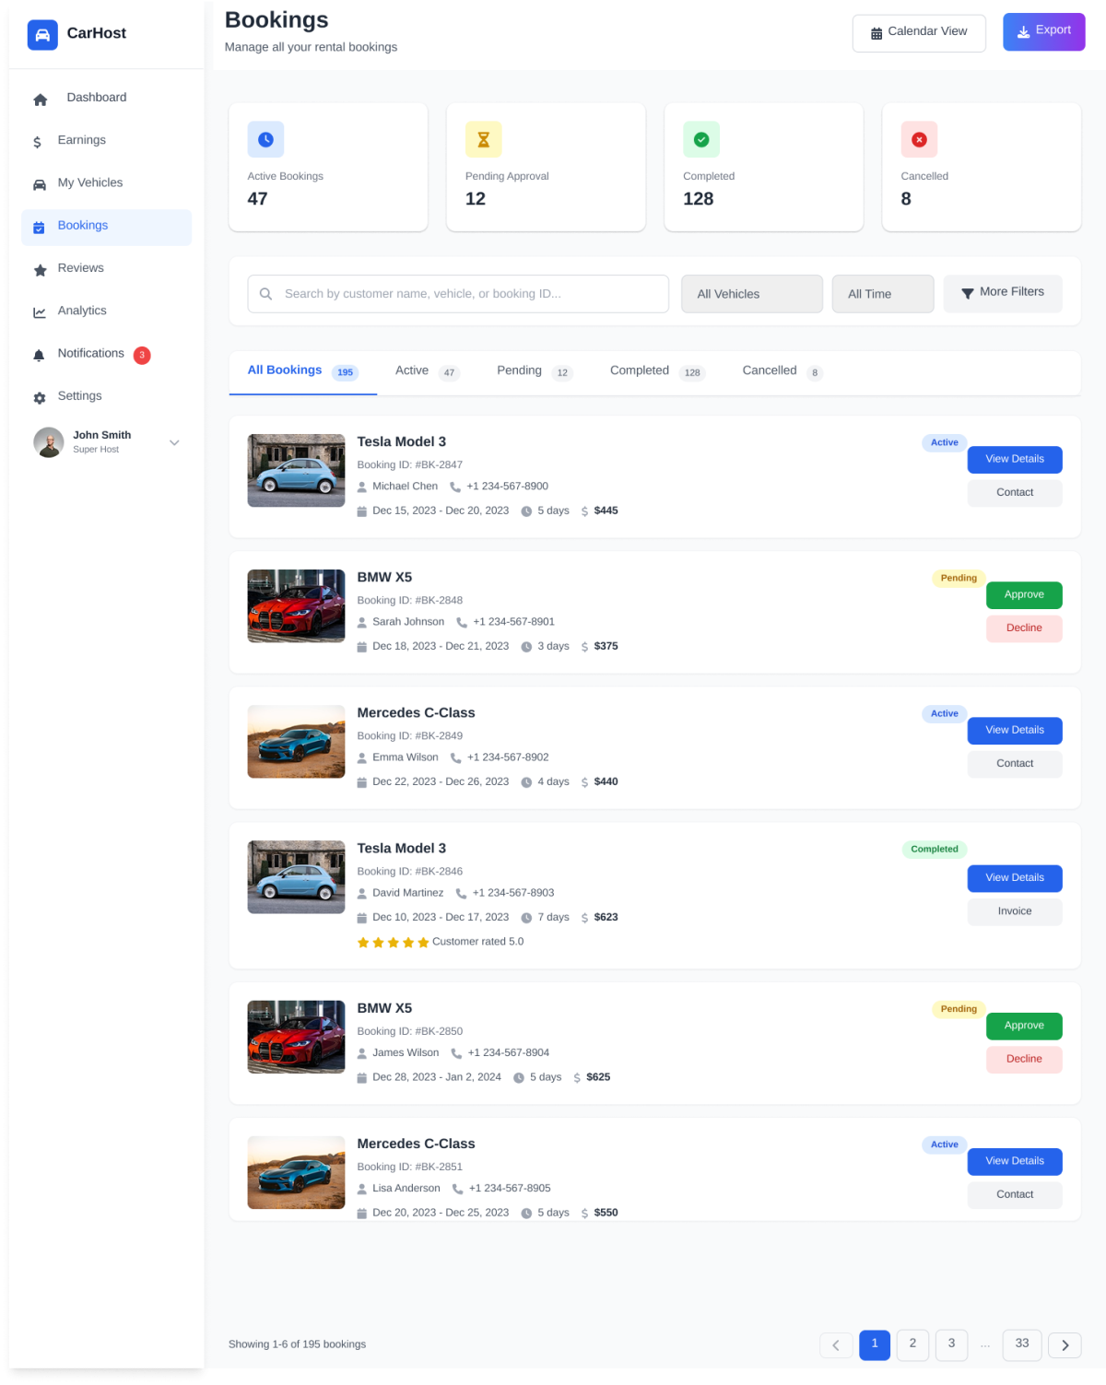Go to next page of bookings
Image resolution: width=1106 pixels, height=1385 pixels.
(x=1065, y=1345)
